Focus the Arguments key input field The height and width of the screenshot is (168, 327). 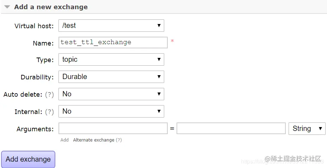pyautogui.click(x=113, y=128)
